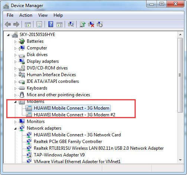Open the View menu
The height and width of the screenshot is (175, 187).
coord(43,15)
